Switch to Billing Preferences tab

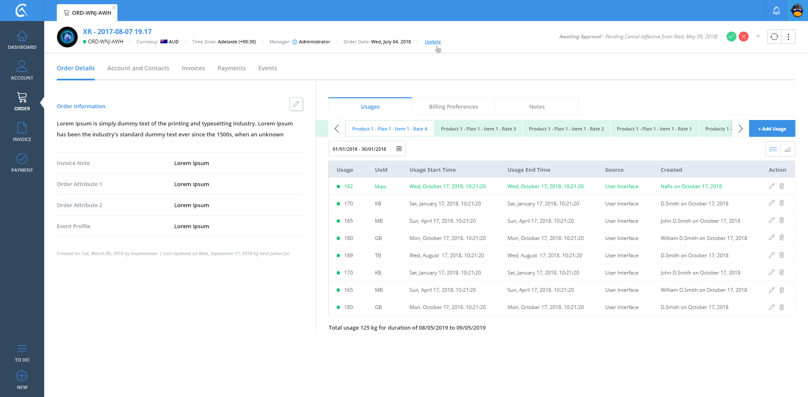click(453, 107)
